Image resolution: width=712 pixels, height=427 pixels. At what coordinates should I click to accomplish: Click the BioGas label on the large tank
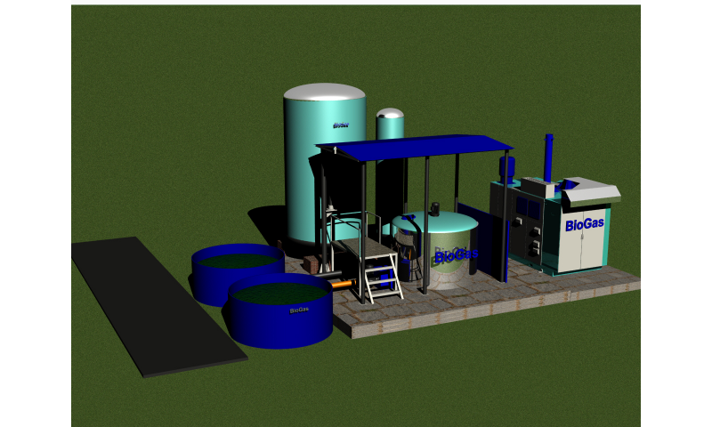pos(340,125)
